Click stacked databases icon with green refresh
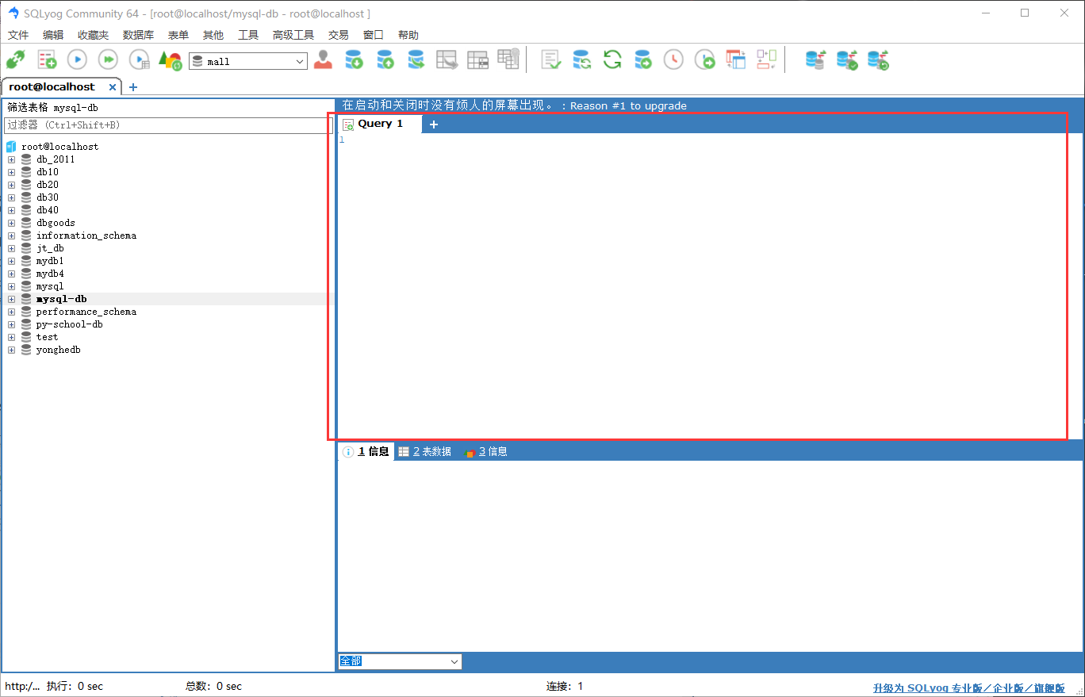Viewport: 1085px width, 697px height. tap(878, 60)
